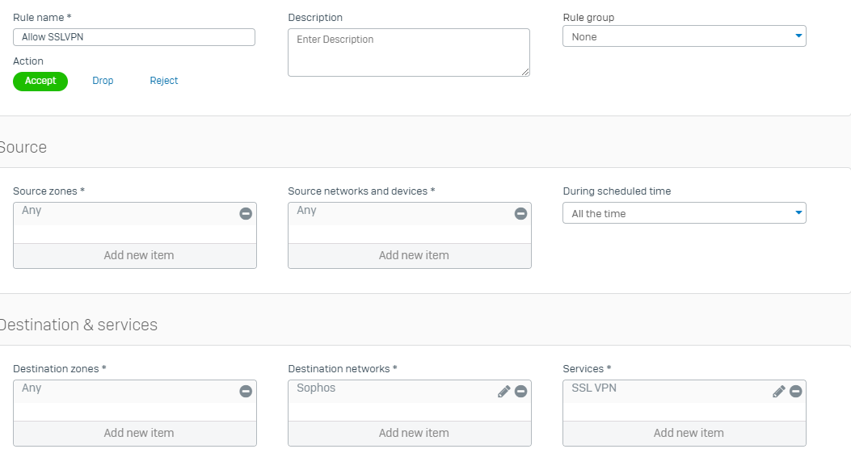The image size is (851, 449).
Task: Remove Any from Source zones
Action: point(246,214)
